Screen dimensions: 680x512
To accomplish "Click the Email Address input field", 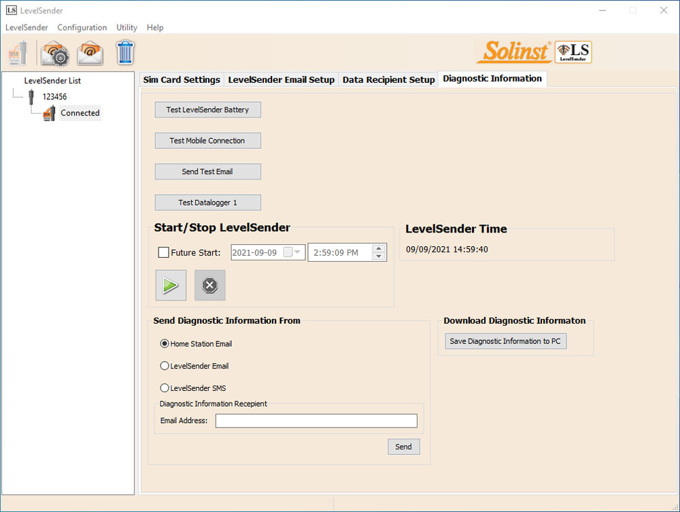I will point(316,420).
